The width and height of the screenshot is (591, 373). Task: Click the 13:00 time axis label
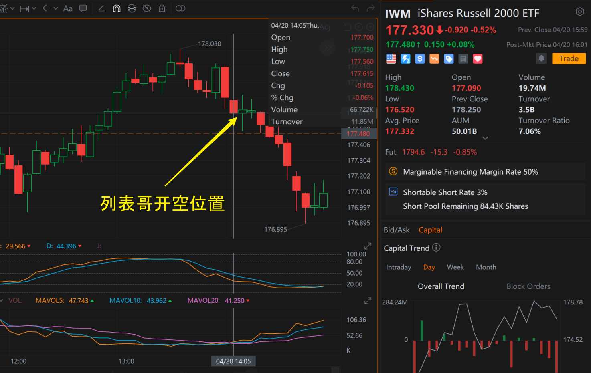(x=126, y=361)
